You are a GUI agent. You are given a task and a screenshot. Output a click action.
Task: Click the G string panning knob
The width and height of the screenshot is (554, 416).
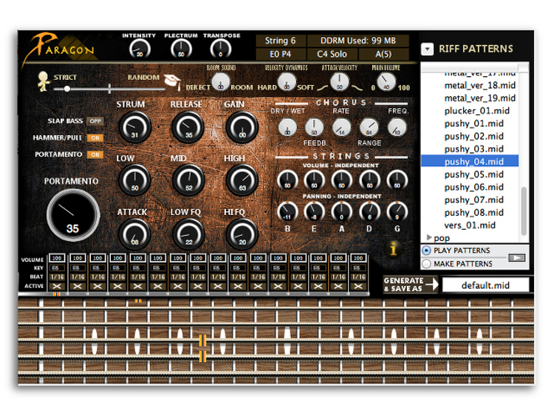pyautogui.click(x=397, y=211)
